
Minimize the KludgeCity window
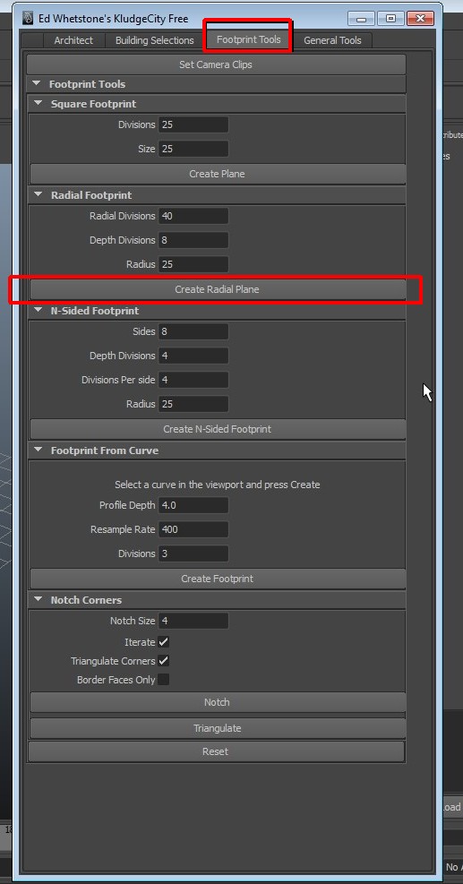point(361,19)
